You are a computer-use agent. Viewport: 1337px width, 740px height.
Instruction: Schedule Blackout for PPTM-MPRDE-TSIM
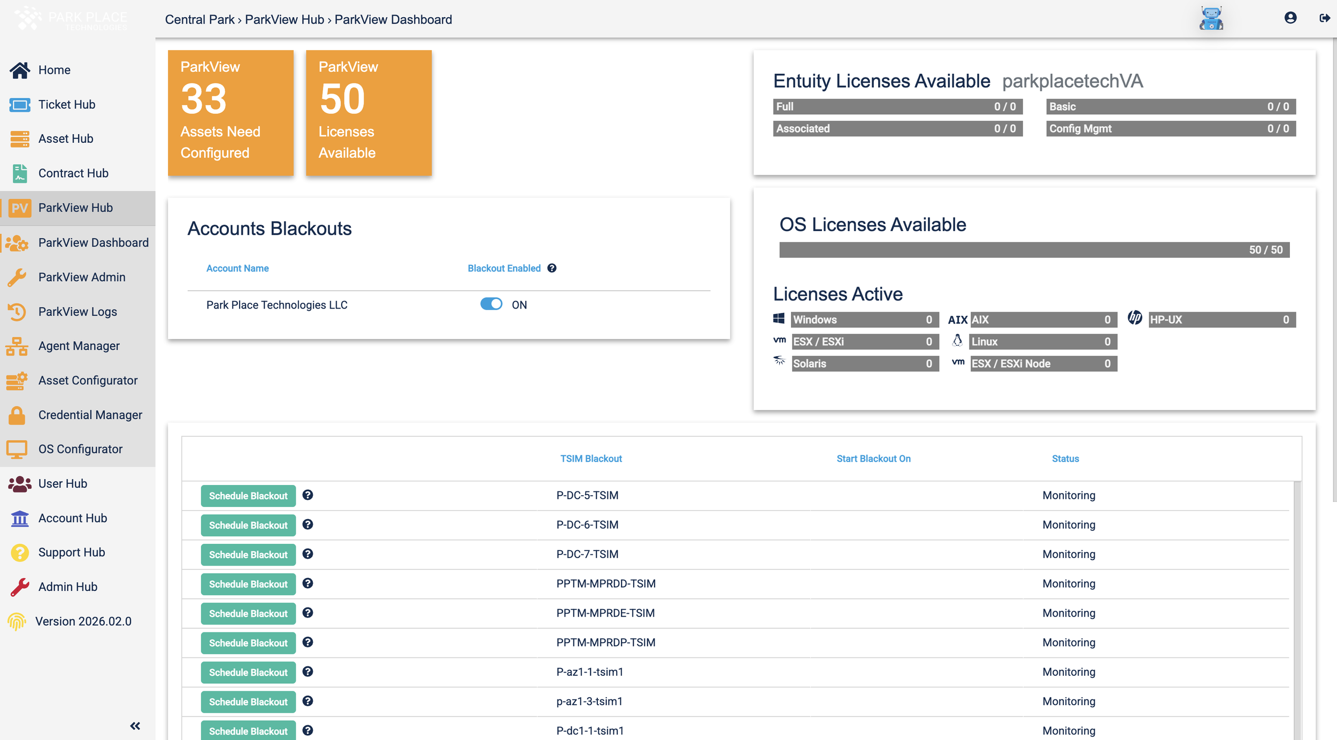tap(248, 613)
